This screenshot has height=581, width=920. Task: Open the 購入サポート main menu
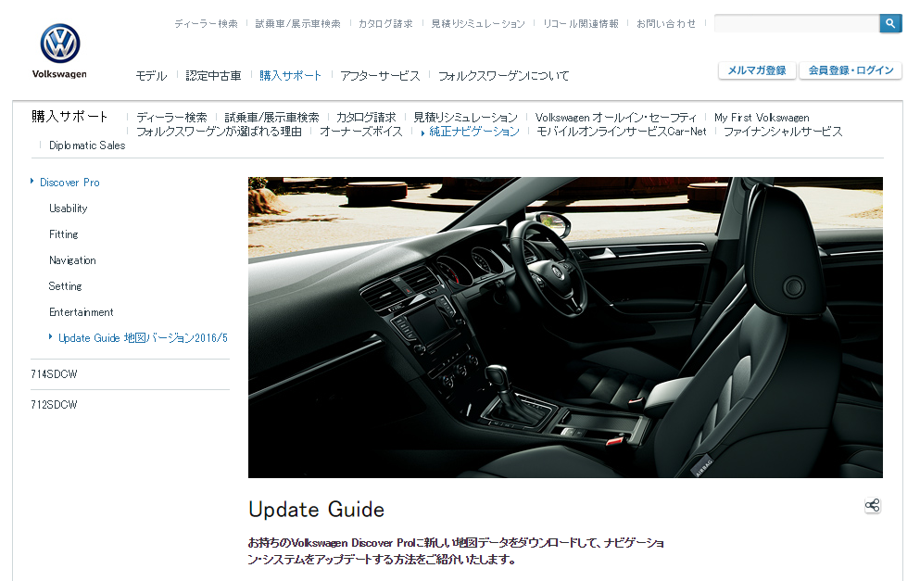[290, 76]
